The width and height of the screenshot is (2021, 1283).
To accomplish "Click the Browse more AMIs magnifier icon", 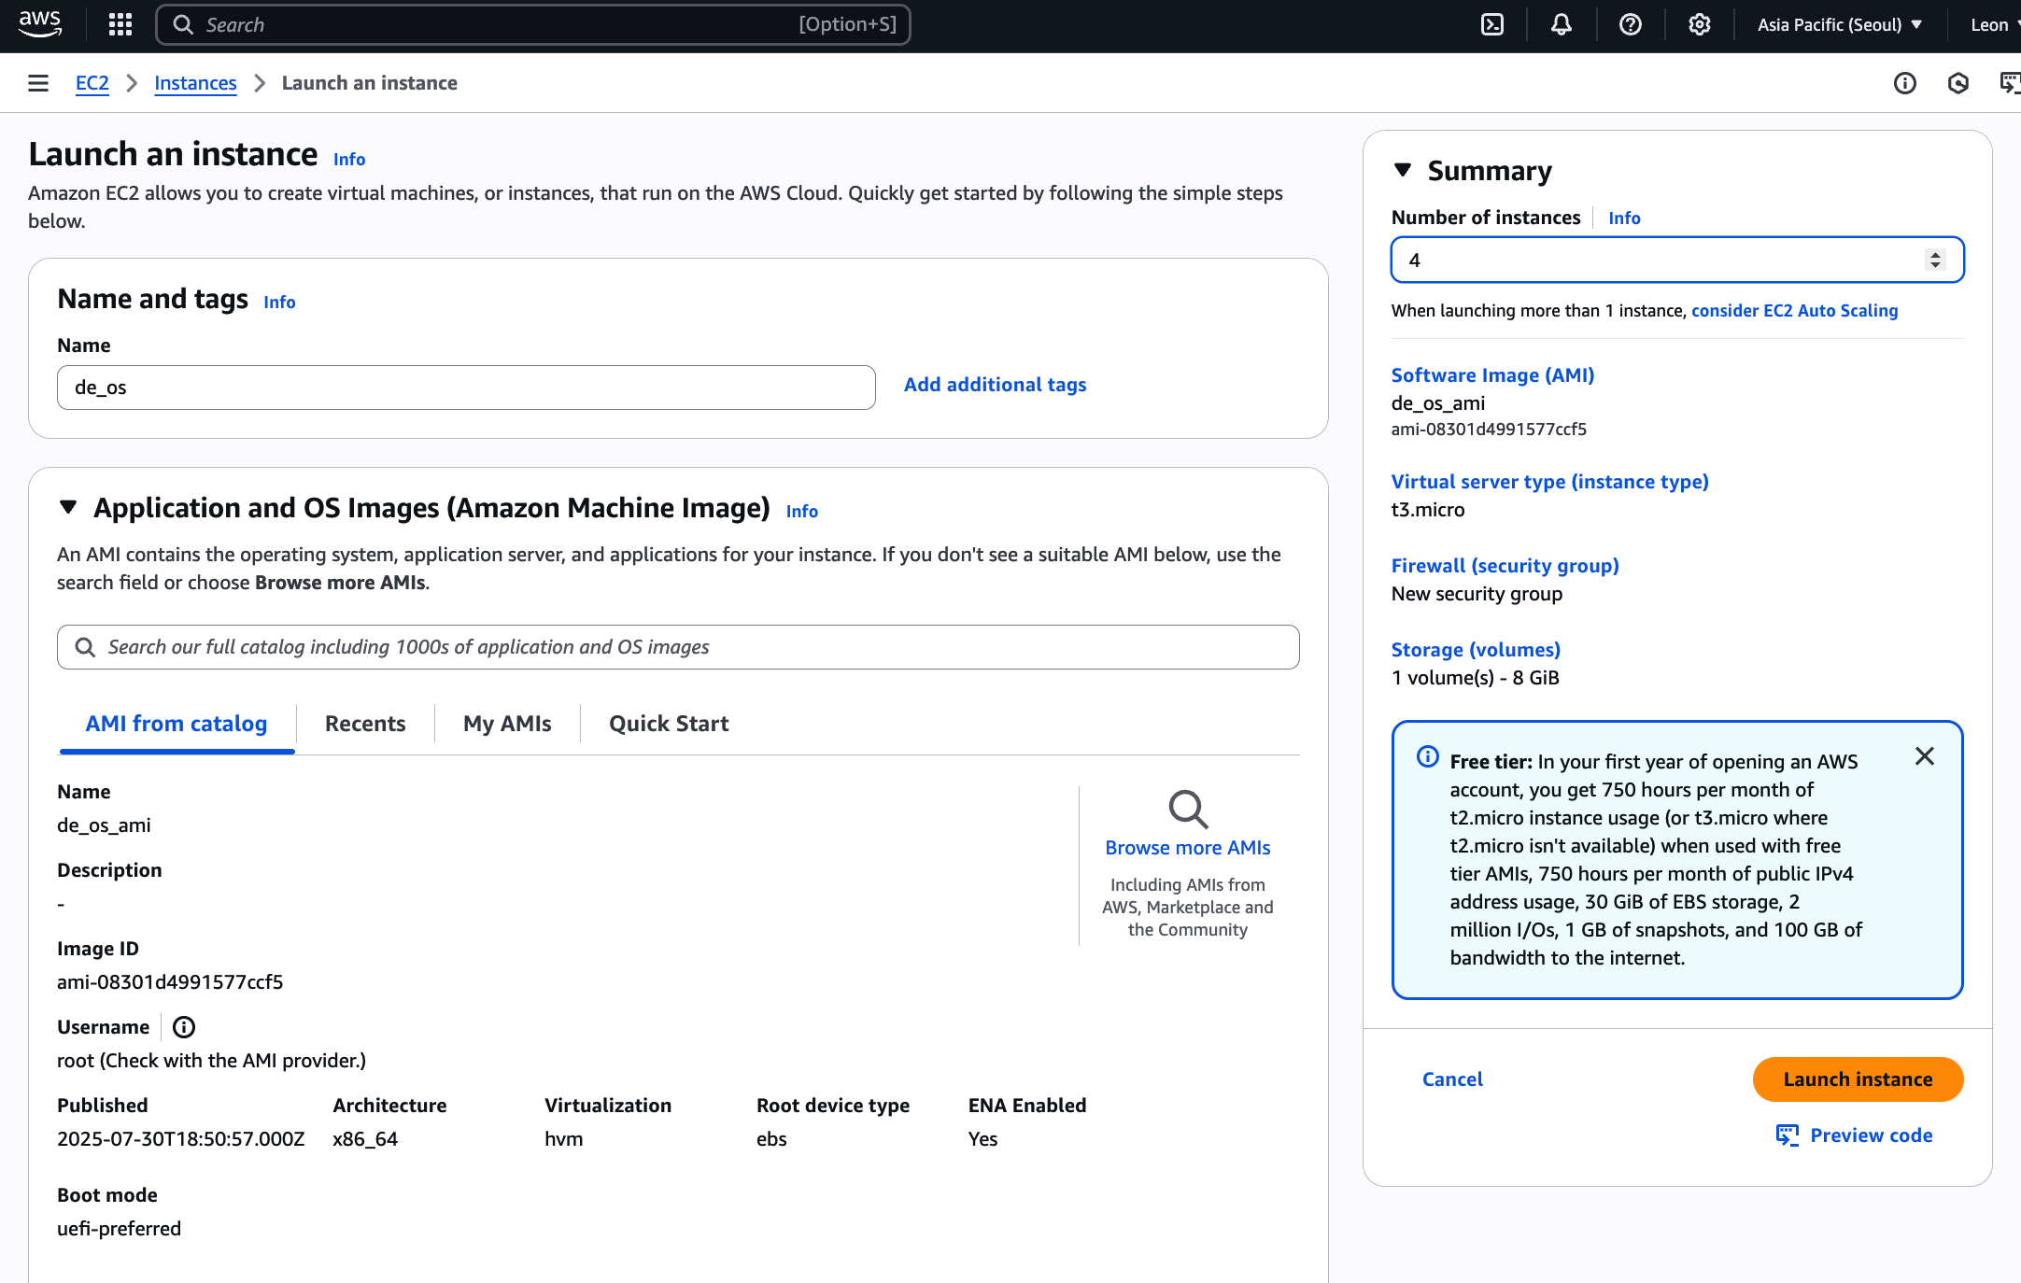I will tap(1188, 810).
